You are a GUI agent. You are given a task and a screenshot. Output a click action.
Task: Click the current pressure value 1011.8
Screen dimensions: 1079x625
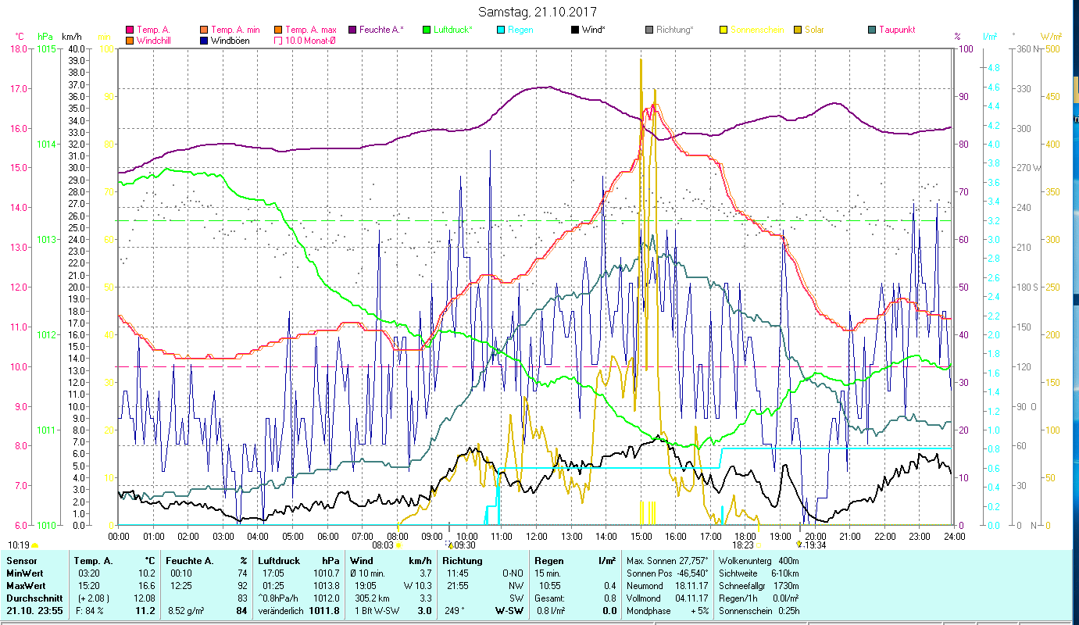pos(324,611)
